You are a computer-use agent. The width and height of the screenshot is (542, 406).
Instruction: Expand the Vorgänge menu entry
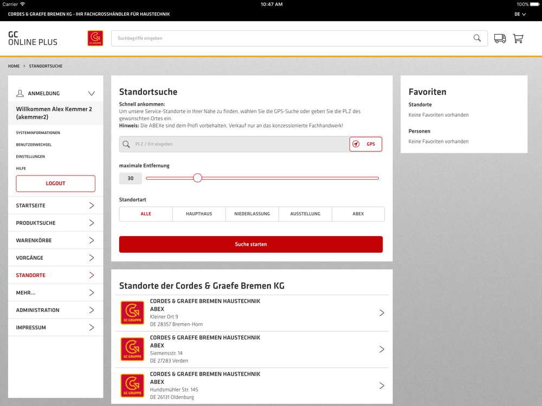click(56, 258)
